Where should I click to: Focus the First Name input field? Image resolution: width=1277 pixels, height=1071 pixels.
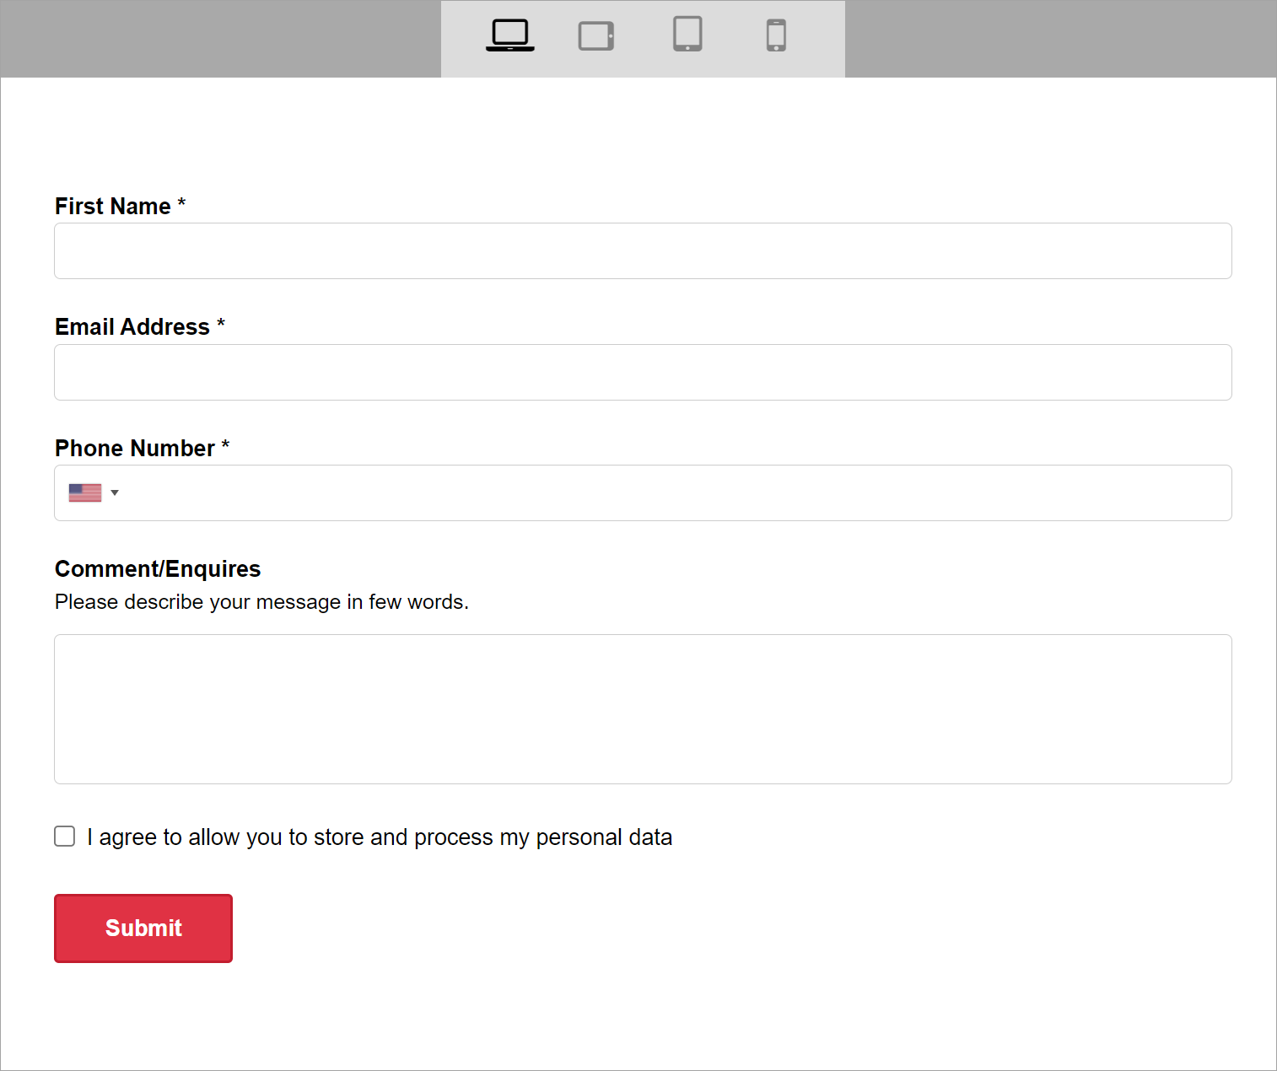[643, 251]
